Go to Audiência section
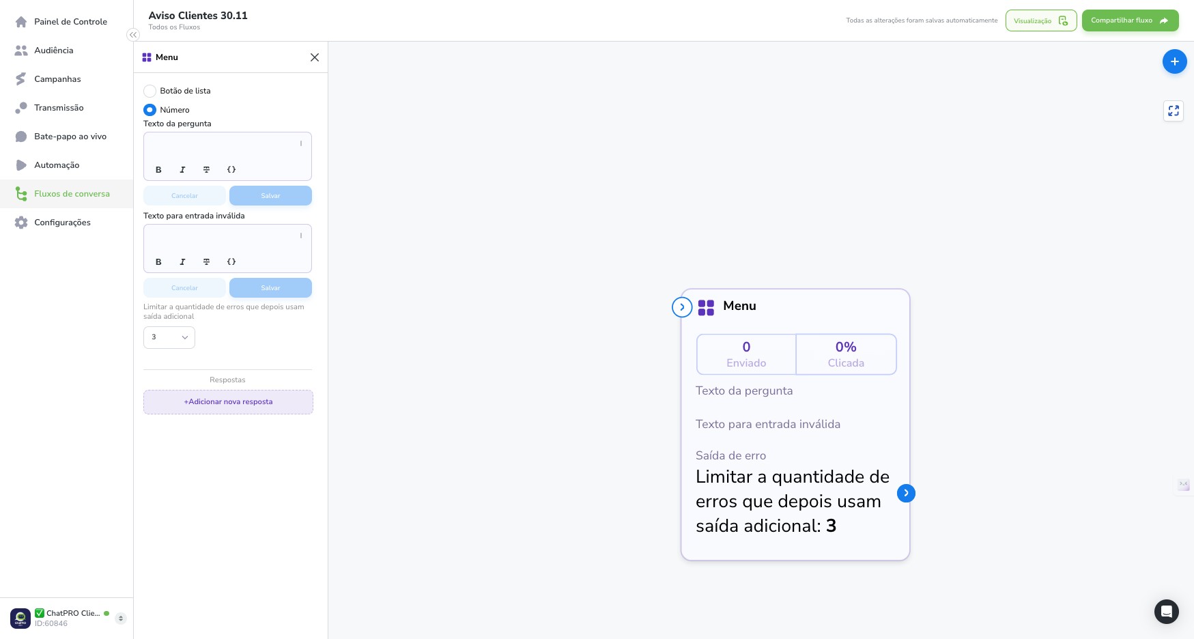This screenshot has height=639, width=1194. [53, 51]
